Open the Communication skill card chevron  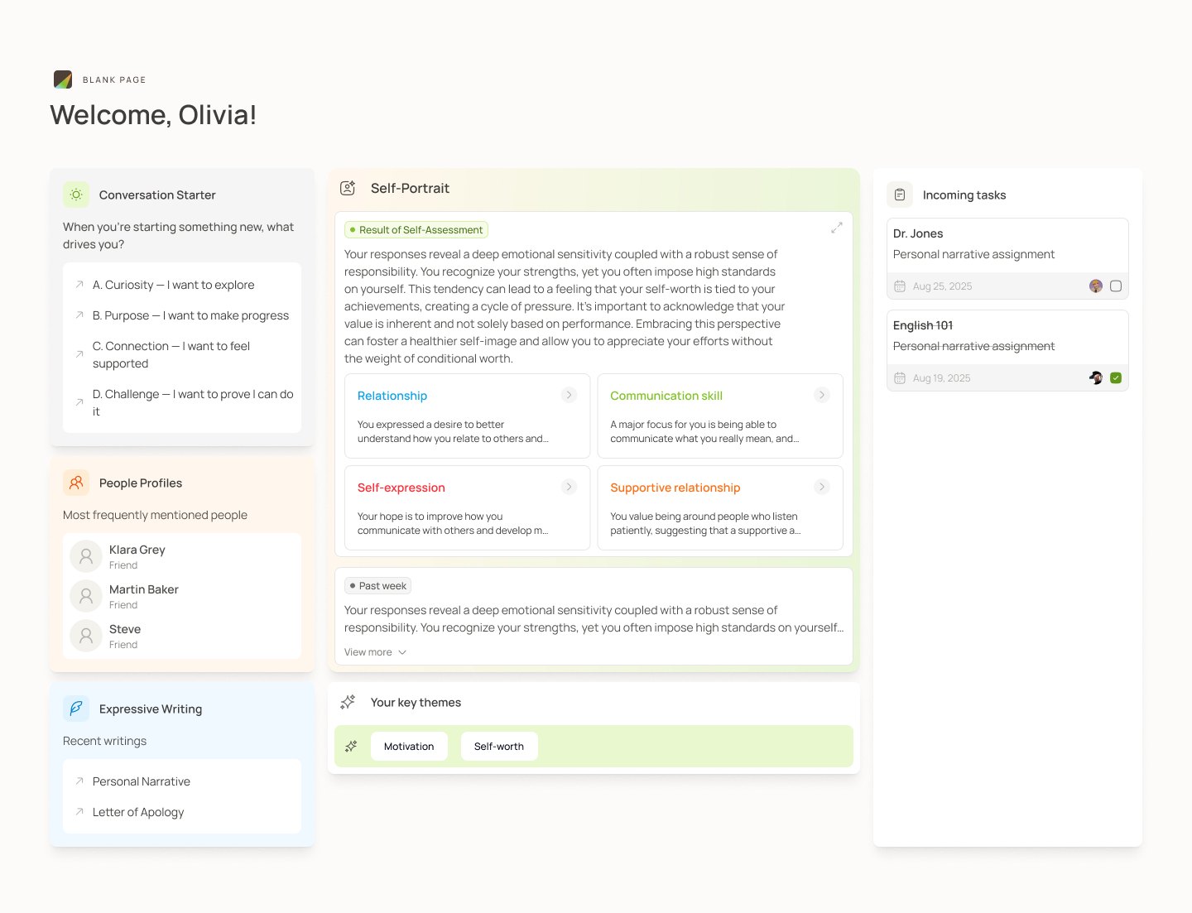[x=821, y=395]
